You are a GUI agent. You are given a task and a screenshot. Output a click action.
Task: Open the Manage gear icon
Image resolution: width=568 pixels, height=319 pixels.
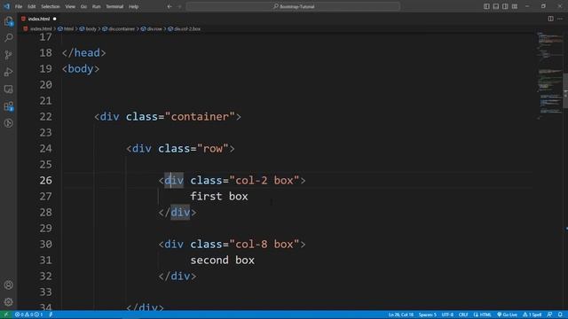(x=8, y=301)
